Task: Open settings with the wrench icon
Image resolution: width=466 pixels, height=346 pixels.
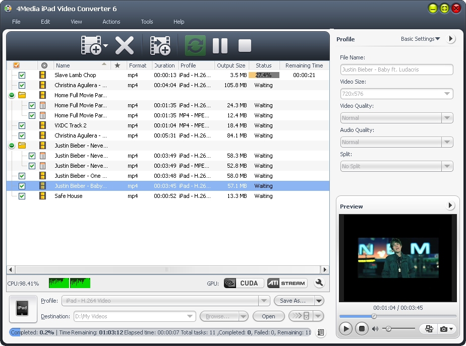Action: 319,283
